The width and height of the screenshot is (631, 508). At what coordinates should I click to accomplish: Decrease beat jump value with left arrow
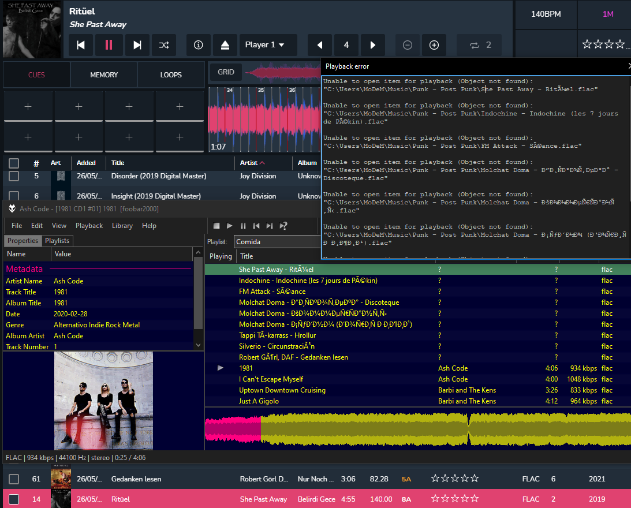320,45
